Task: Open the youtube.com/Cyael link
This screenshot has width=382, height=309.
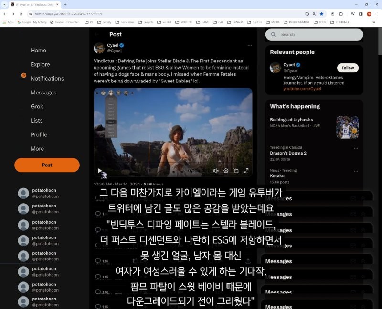Action: click(x=302, y=89)
